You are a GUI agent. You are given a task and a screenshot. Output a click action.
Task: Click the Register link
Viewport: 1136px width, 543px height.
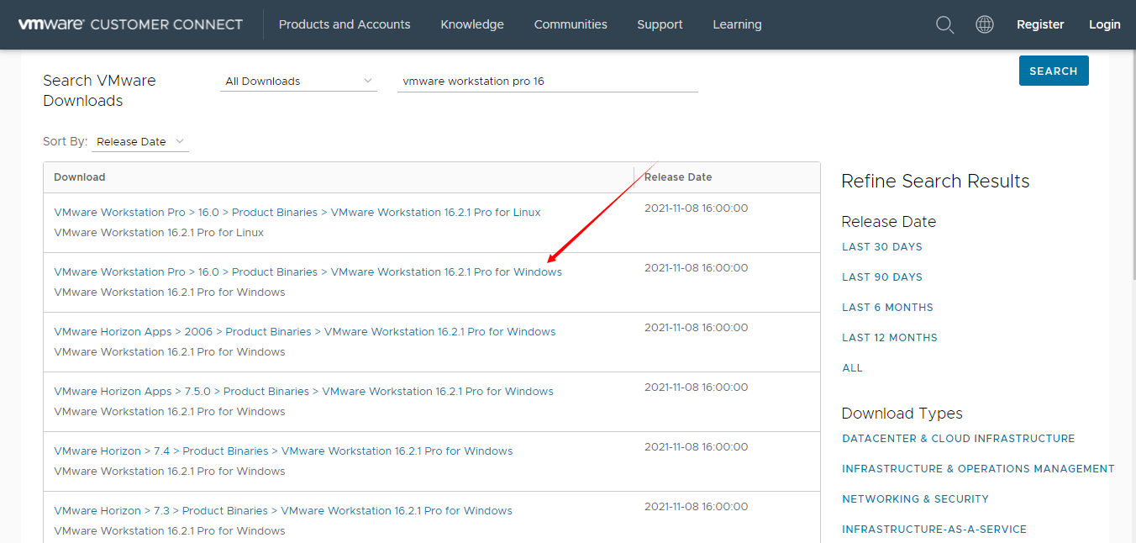(1040, 24)
